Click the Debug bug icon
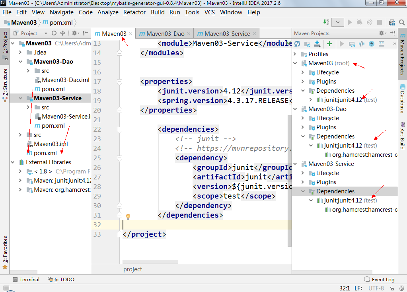 coord(360,22)
